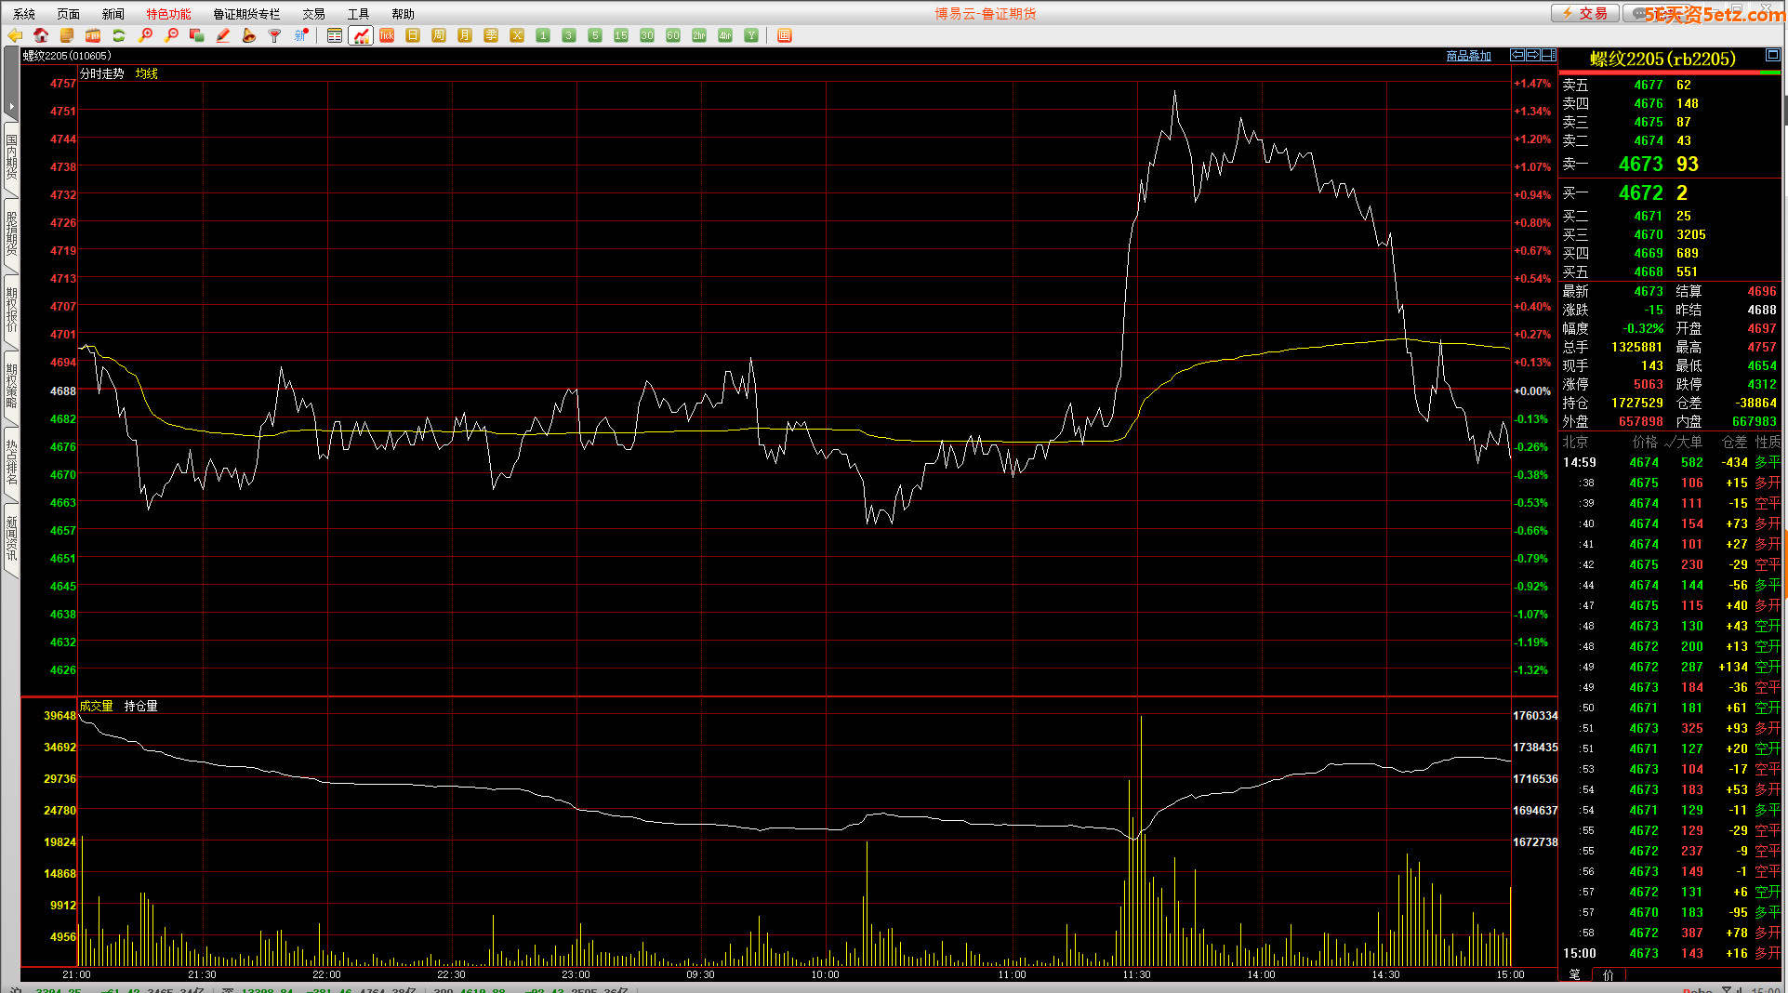Click the 交易 trade button
Image resolution: width=1788 pixels, height=993 pixels.
(1584, 13)
